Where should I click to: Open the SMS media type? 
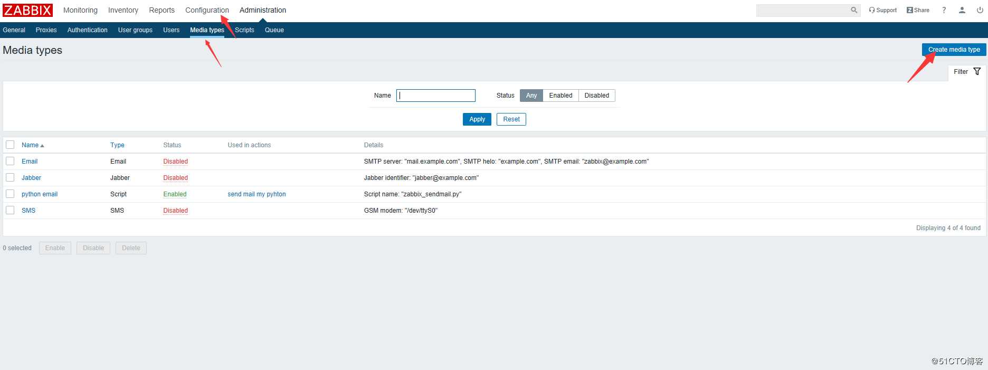point(28,211)
